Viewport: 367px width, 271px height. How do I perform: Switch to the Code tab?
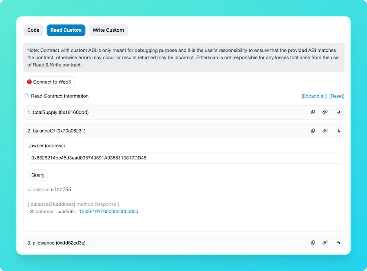[33, 30]
